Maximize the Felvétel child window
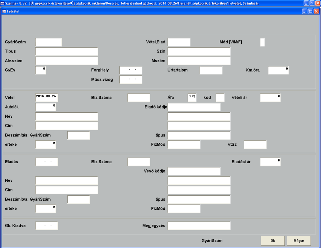 [311, 11]
